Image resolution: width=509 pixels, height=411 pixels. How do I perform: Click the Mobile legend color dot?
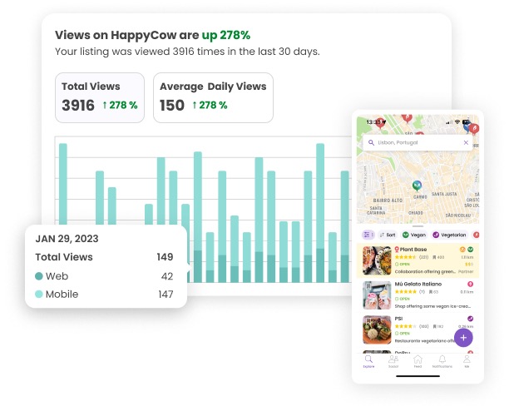pyautogui.click(x=39, y=295)
